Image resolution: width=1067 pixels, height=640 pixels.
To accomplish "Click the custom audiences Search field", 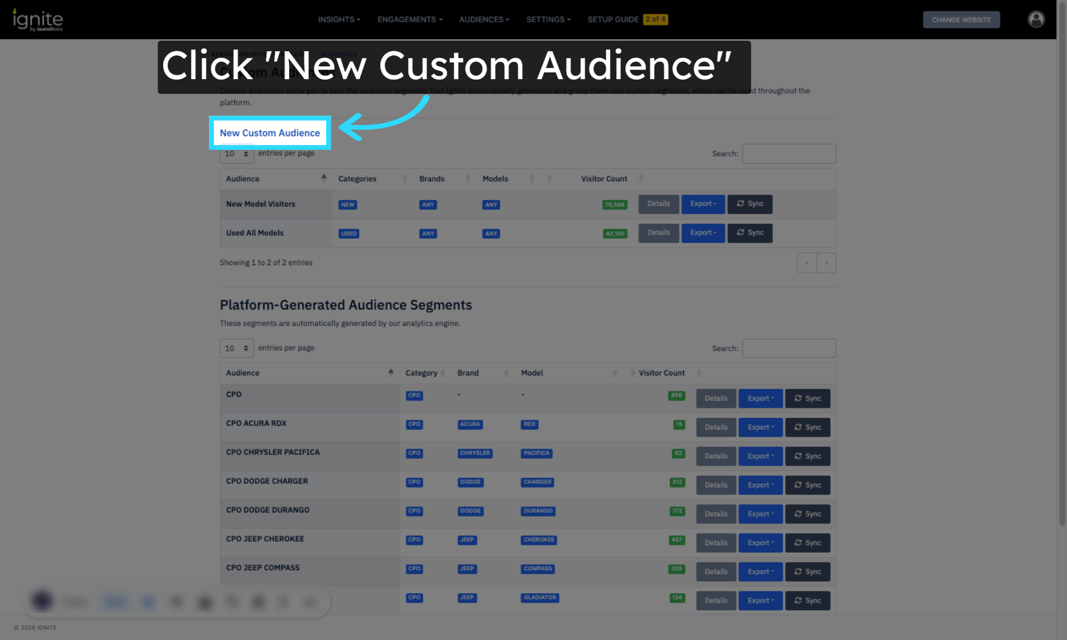I will coord(789,154).
